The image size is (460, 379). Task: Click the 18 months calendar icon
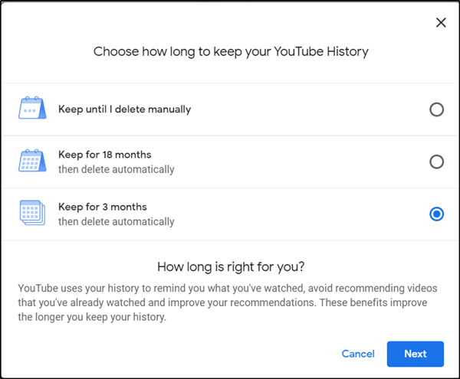[x=32, y=162]
